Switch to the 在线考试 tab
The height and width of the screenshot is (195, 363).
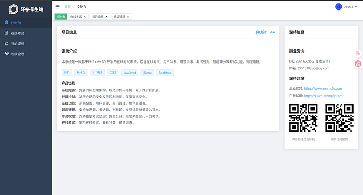pos(78,17)
